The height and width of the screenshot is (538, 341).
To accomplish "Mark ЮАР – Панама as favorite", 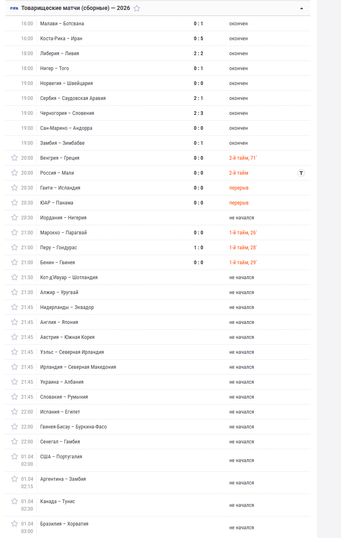I will tap(15, 203).
